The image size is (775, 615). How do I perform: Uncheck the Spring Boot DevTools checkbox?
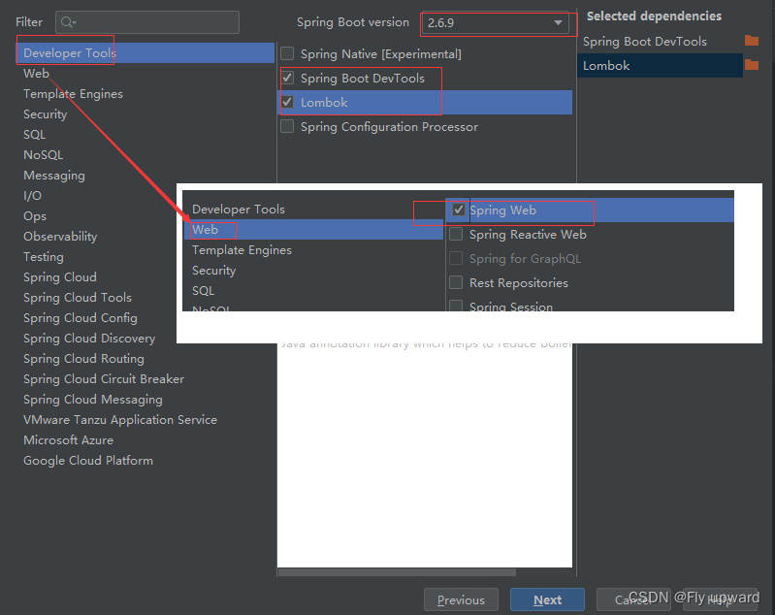click(287, 78)
